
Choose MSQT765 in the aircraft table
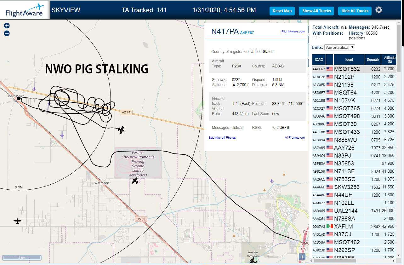click(347, 108)
